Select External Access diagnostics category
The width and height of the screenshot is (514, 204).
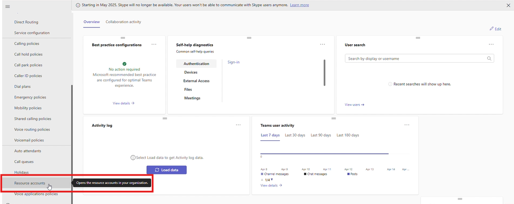pyautogui.click(x=196, y=81)
